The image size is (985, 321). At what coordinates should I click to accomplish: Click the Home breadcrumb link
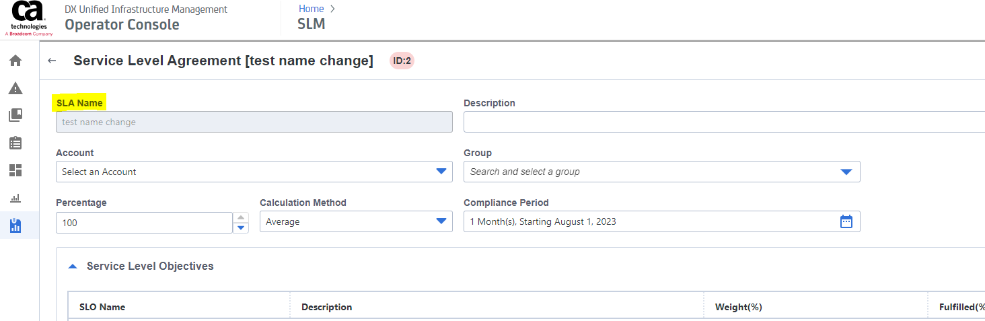click(311, 9)
